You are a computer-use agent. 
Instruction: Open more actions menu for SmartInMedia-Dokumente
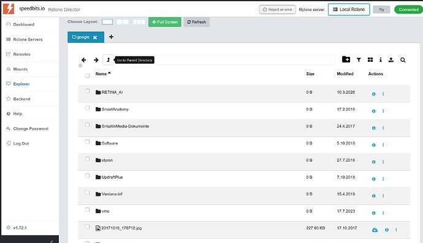click(383, 128)
